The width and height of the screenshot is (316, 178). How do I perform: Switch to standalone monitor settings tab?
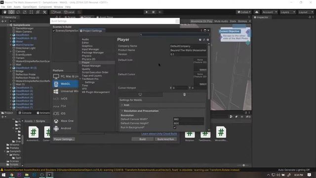click(x=140, y=94)
